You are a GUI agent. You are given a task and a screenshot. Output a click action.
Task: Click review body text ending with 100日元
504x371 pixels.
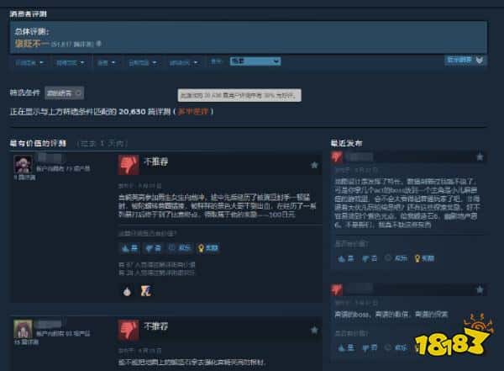pos(218,206)
